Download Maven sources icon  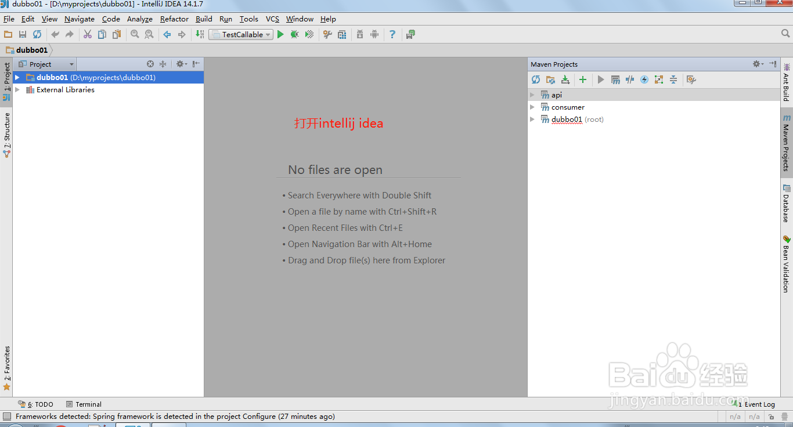click(565, 79)
